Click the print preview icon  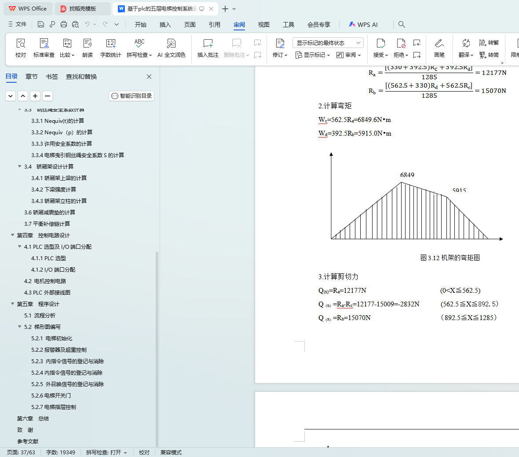point(76,24)
